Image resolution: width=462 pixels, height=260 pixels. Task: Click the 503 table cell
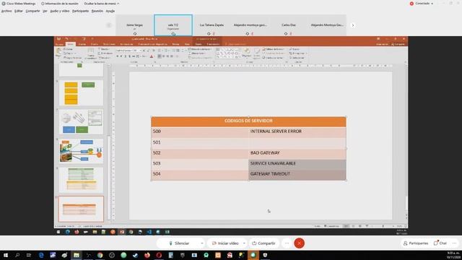click(x=200, y=164)
